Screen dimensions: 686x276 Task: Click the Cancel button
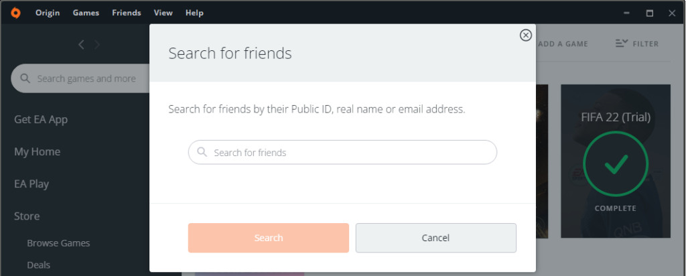[x=435, y=238]
